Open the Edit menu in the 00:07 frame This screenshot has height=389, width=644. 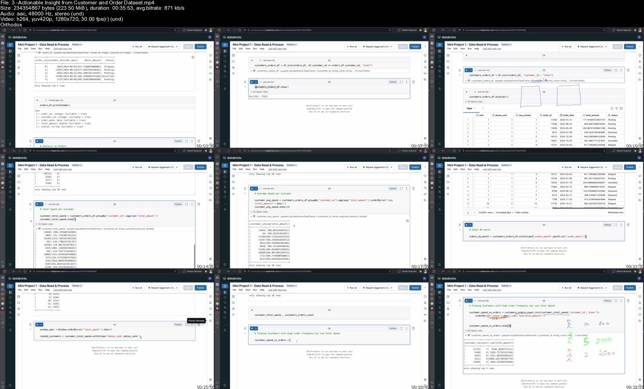click(x=241, y=49)
